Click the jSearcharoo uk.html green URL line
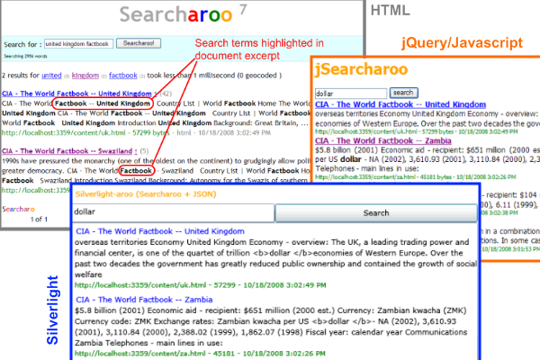This screenshot has height=360, width=540. coord(417,131)
